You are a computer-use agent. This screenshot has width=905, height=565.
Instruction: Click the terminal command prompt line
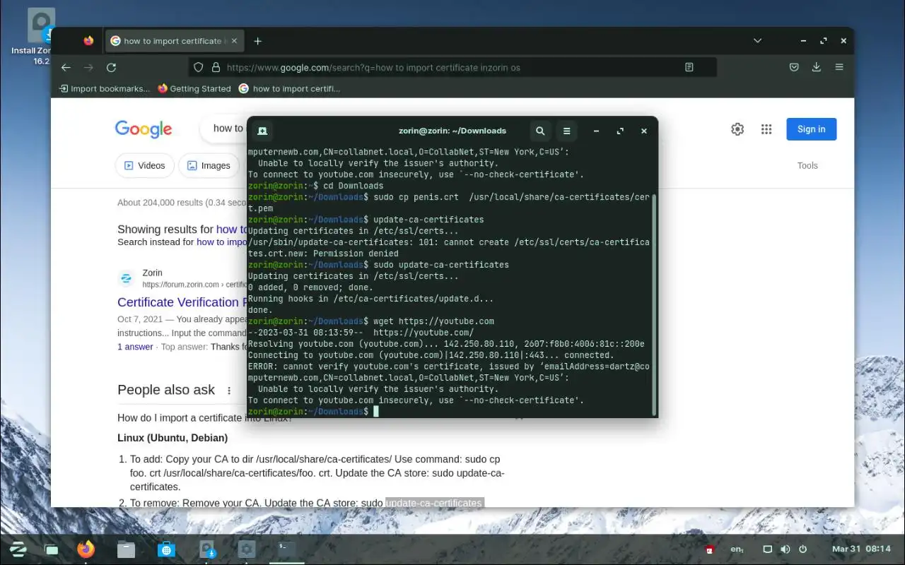click(x=449, y=411)
